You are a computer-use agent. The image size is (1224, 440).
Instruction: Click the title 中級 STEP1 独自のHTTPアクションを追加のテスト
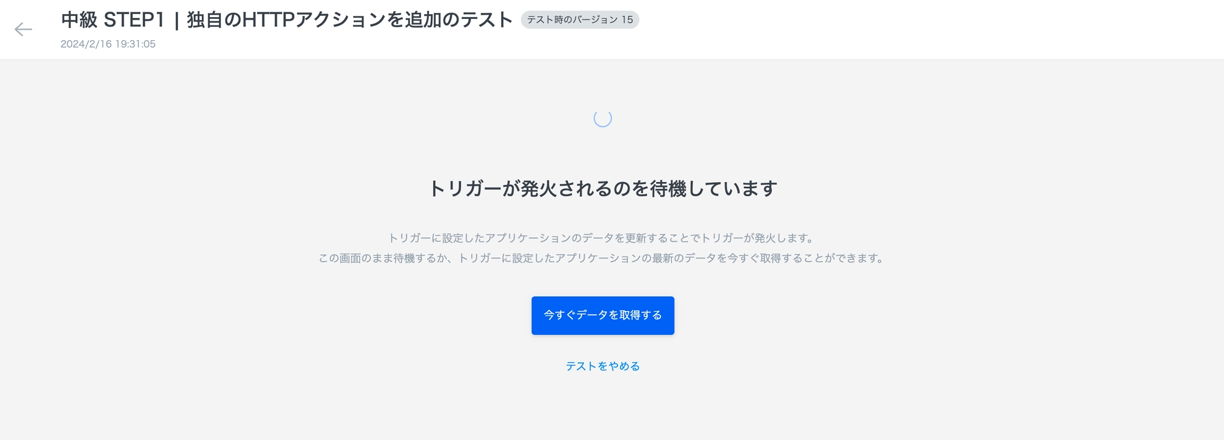[x=287, y=20]
